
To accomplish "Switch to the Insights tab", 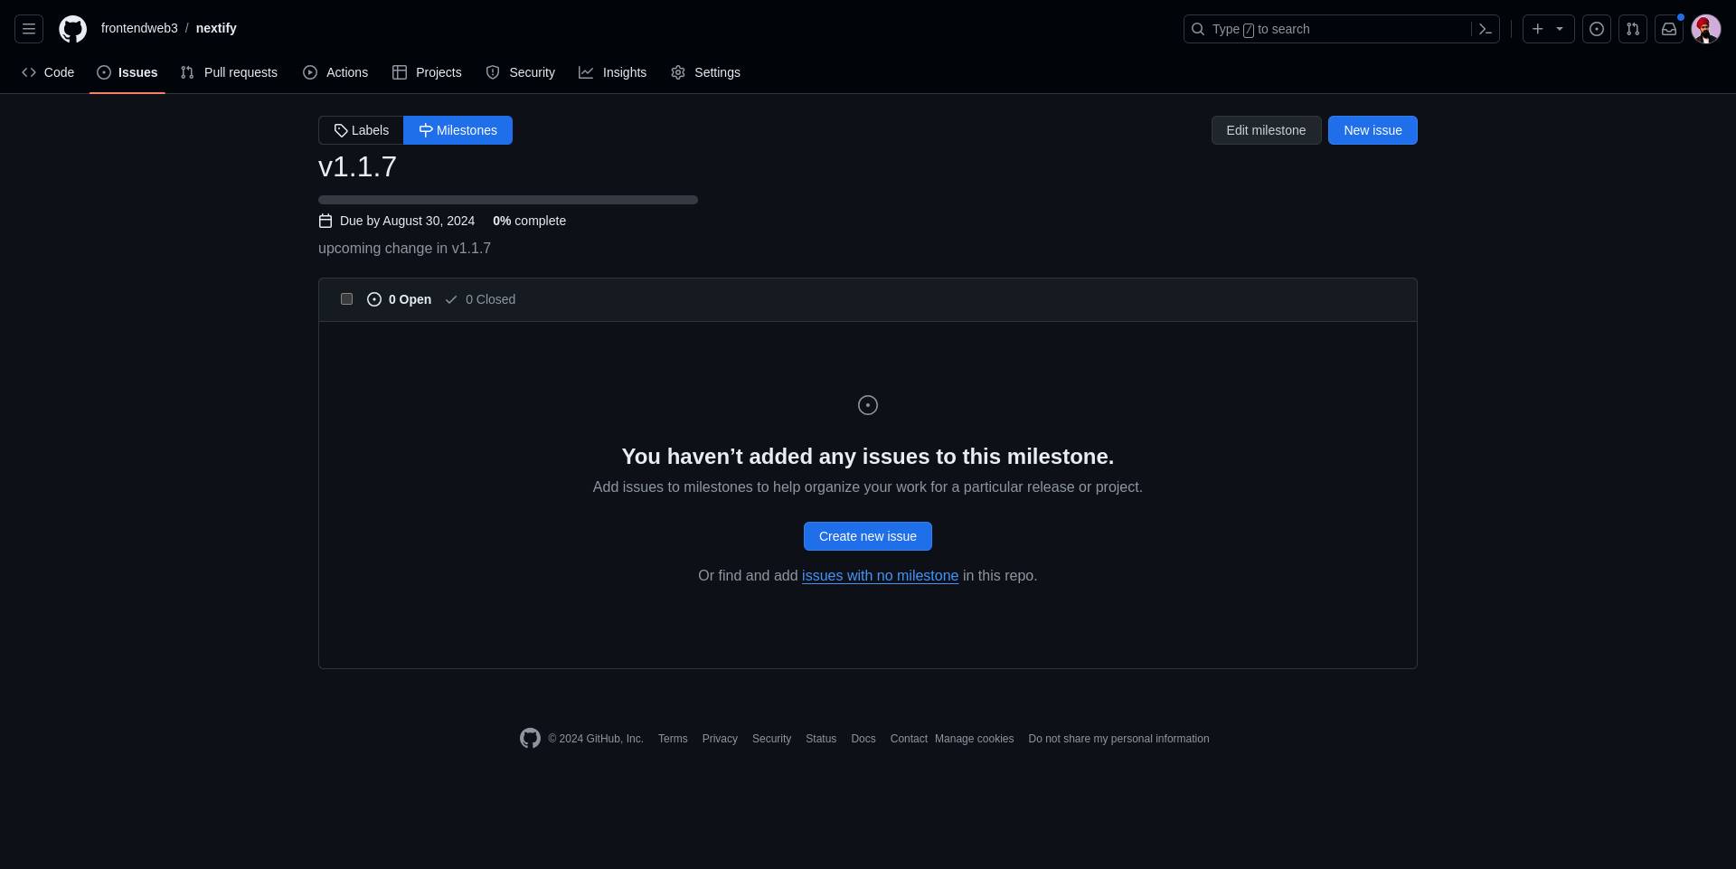I will point(613,72).
